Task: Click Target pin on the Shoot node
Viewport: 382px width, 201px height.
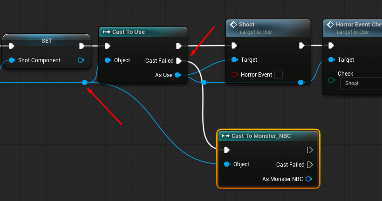Action: click(x=234, y=60)
